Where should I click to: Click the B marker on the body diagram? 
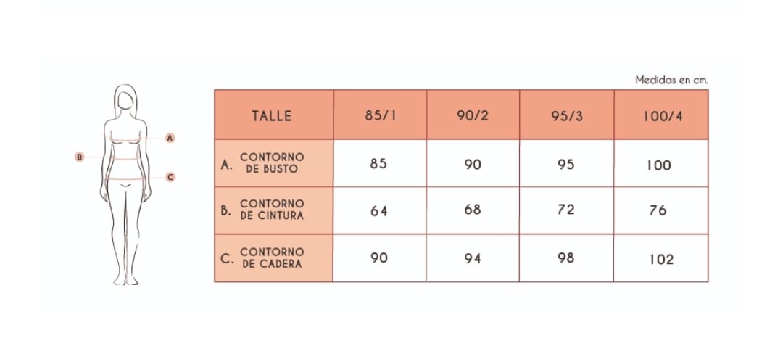(80, 157)
